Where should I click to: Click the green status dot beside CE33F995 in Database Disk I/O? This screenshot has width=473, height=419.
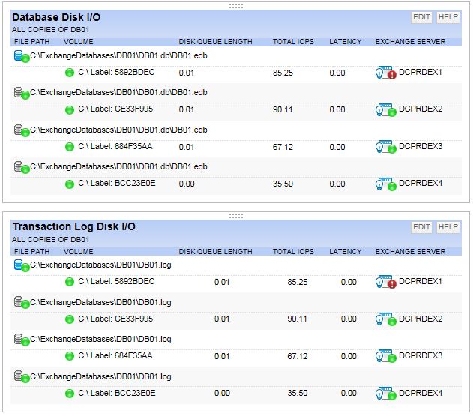(x=70, y=109)
